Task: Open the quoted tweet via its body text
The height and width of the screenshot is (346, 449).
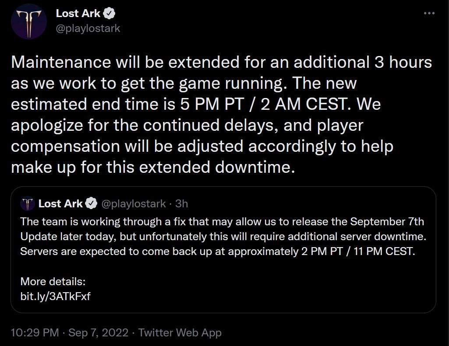Action: (x=219, y=237)
